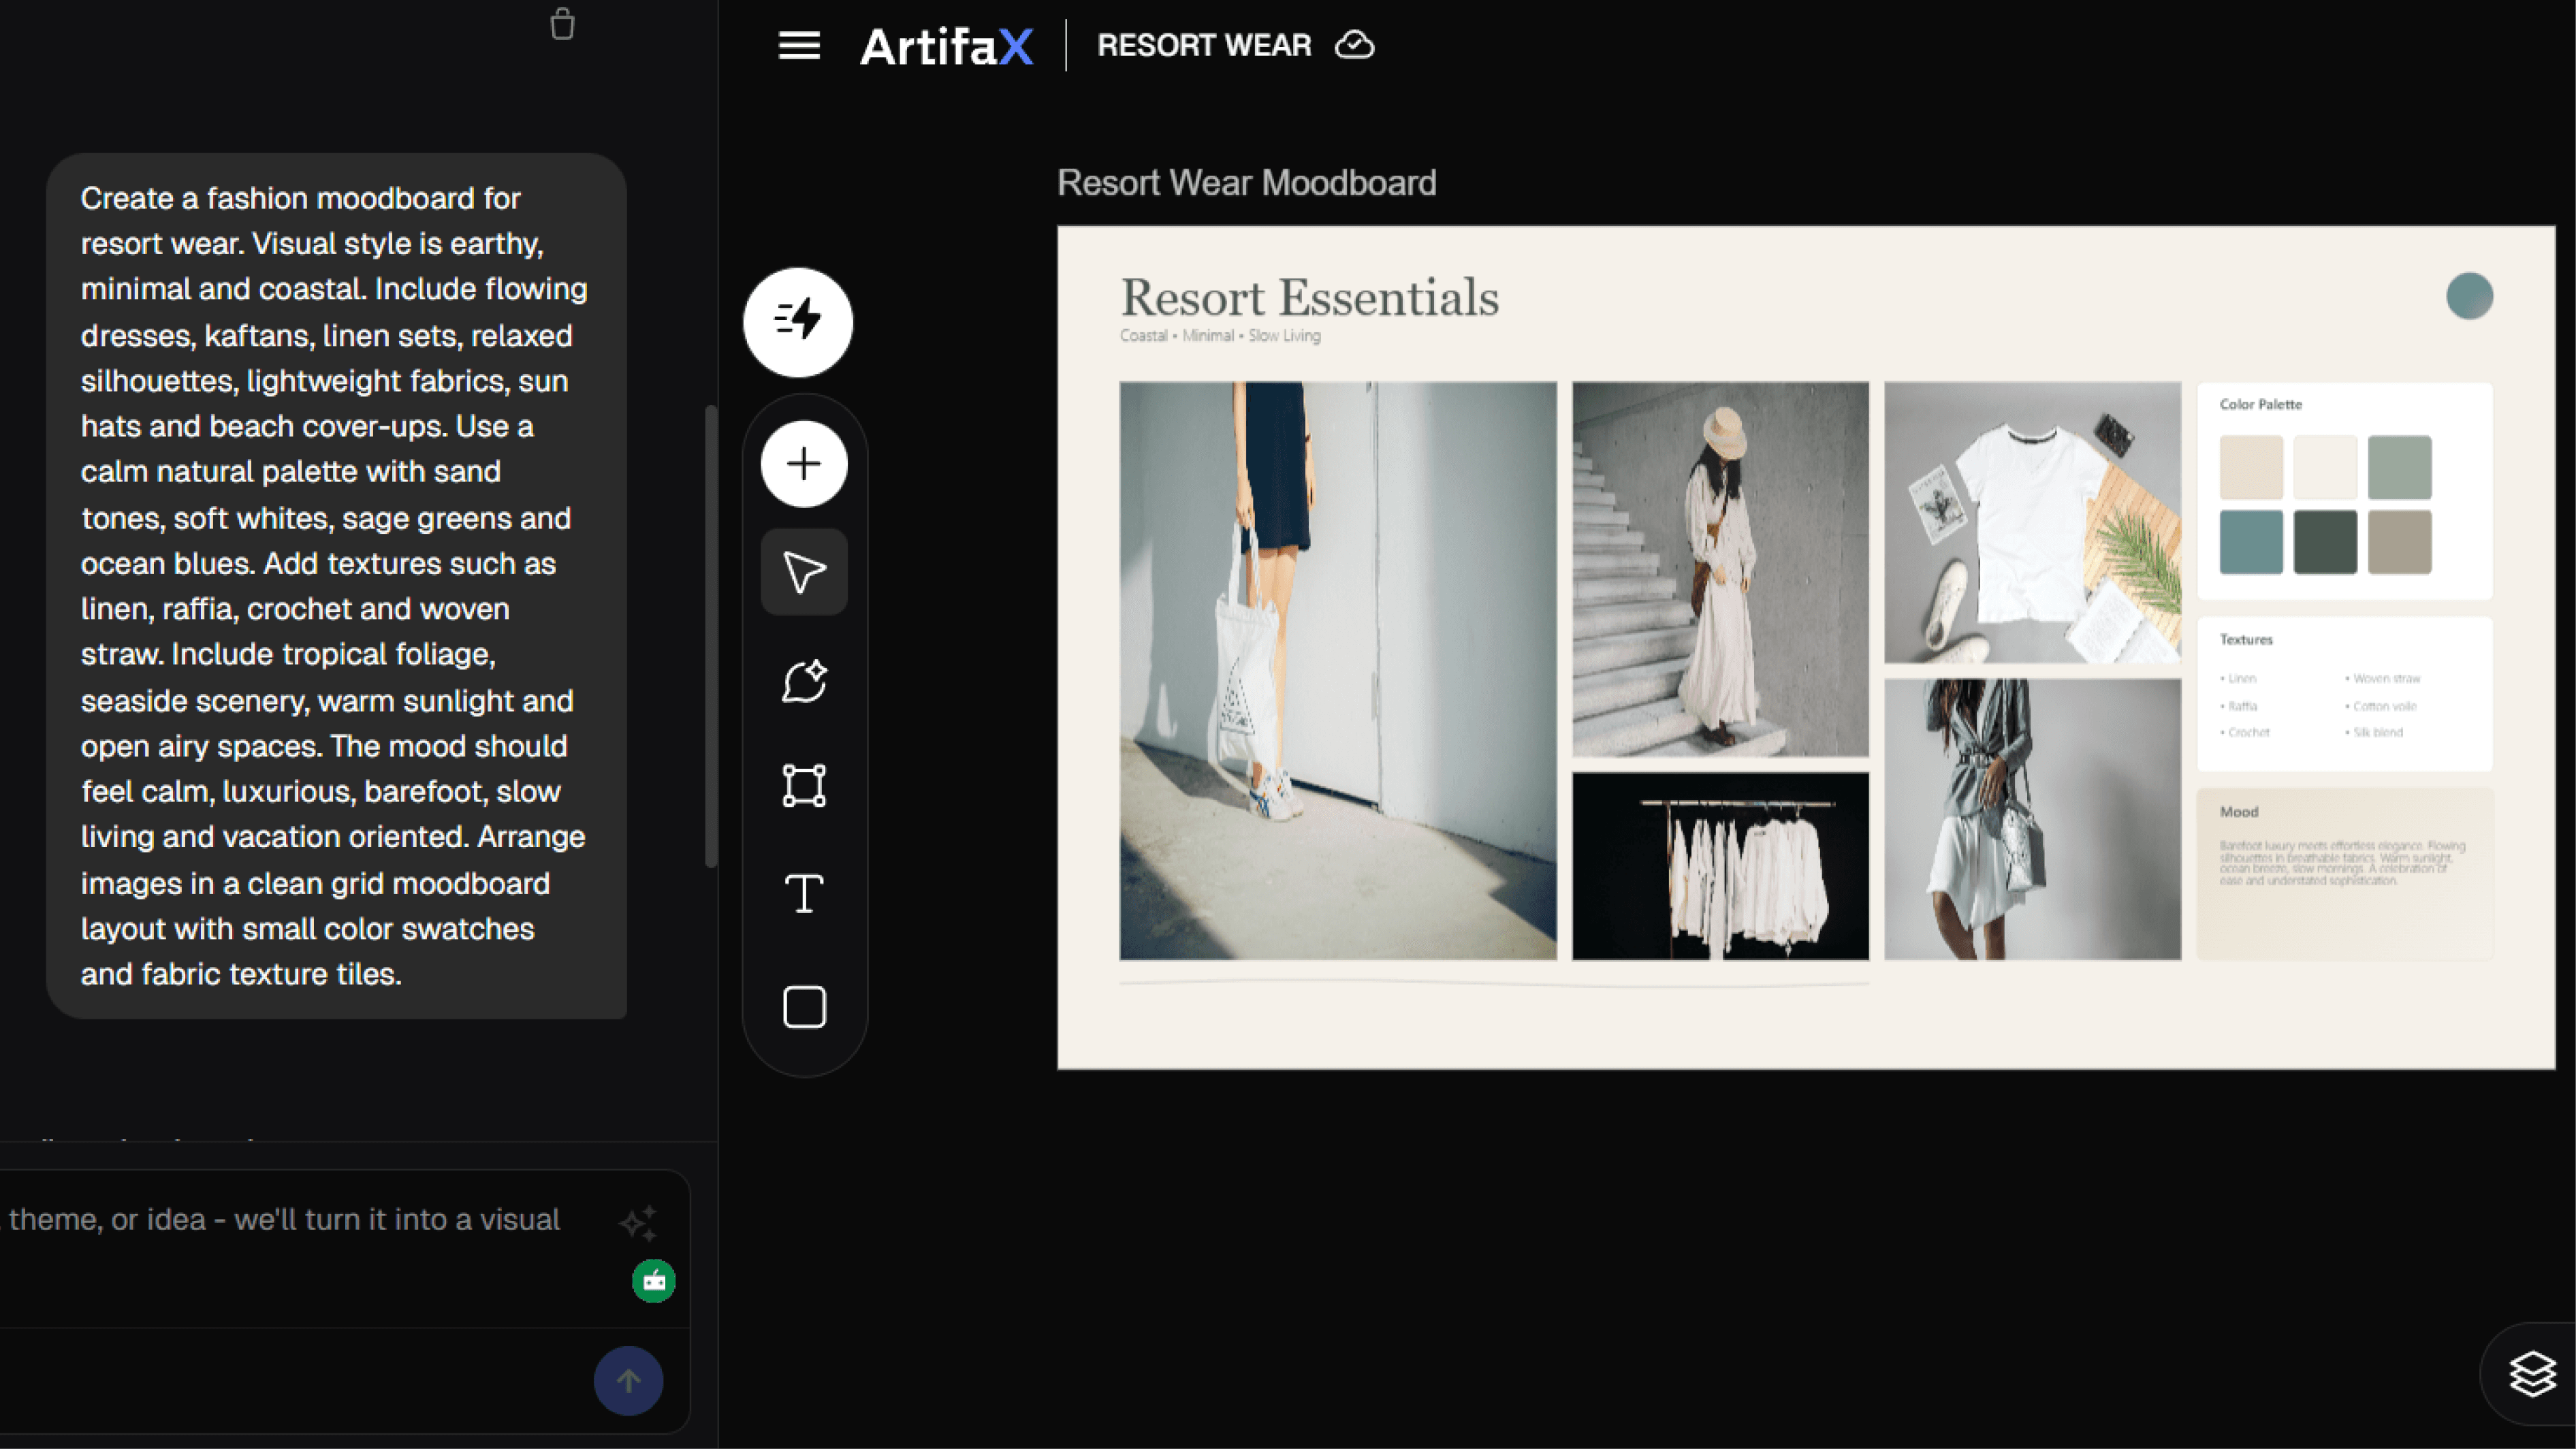
Task: Click the green bot extension icon
Action: tap(654, 1281)
